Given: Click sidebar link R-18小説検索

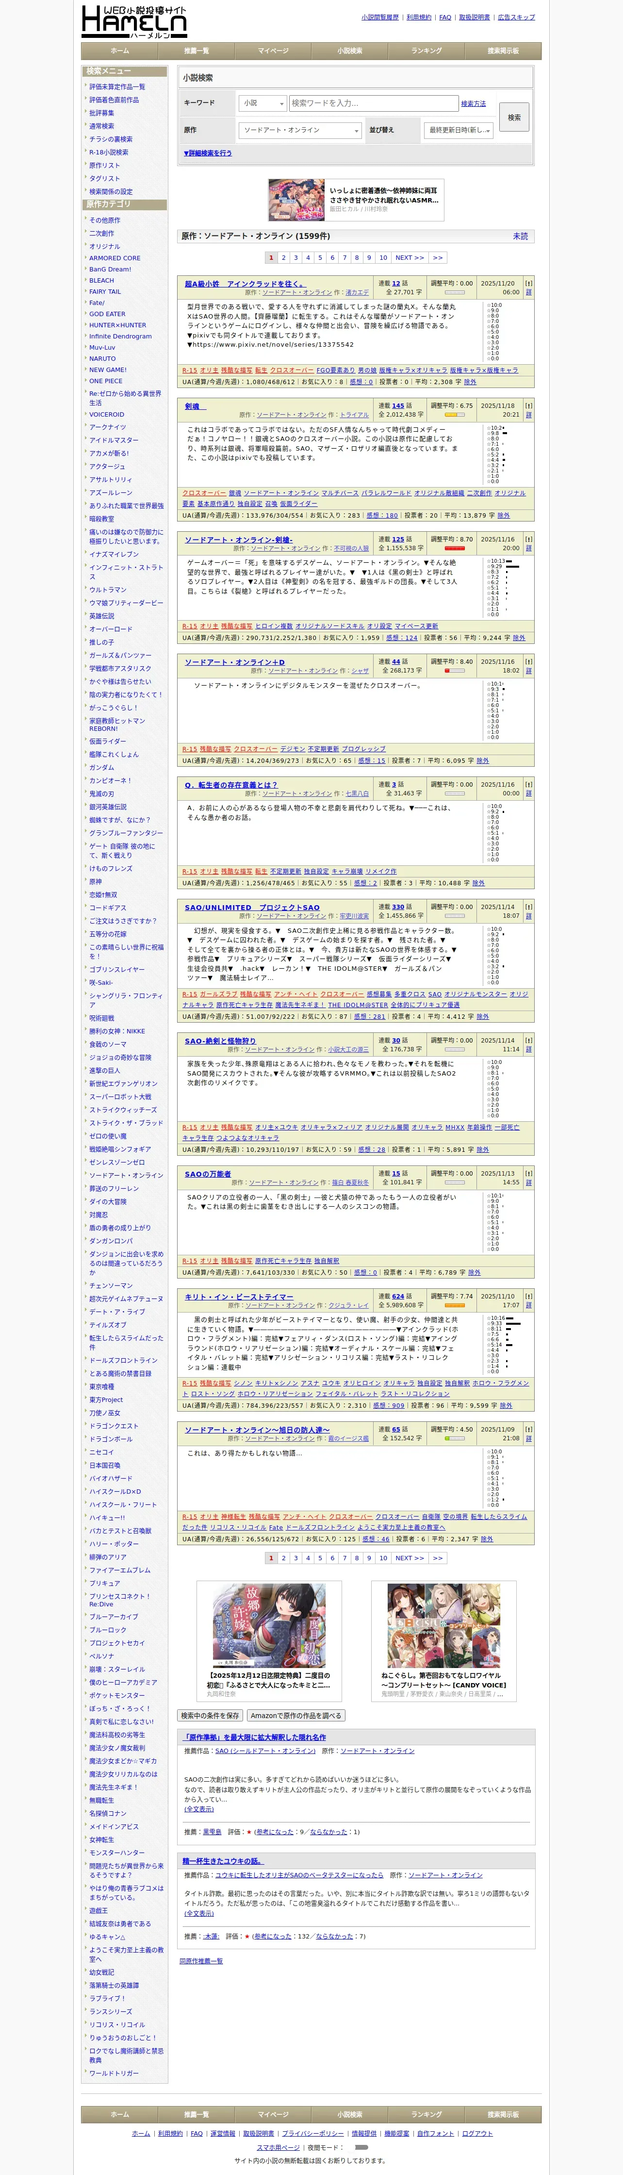Looking at the screenshot, I should pyautogui.click(x=109, y=152).
